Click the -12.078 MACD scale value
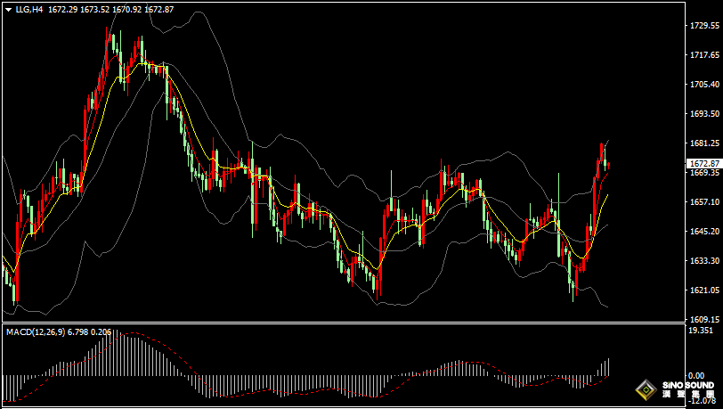723x409 pixels. pos(700,400)
